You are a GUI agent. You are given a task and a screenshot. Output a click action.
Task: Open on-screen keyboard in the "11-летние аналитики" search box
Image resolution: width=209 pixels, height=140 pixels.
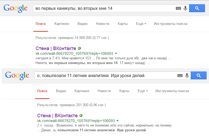(180, 76)
